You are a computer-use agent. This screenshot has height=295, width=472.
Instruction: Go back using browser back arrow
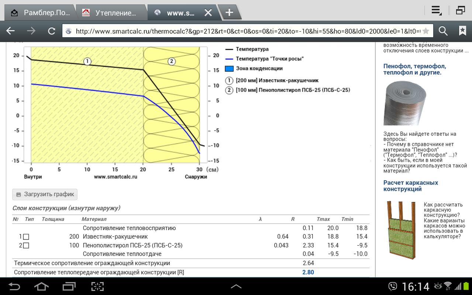(10, 31)
